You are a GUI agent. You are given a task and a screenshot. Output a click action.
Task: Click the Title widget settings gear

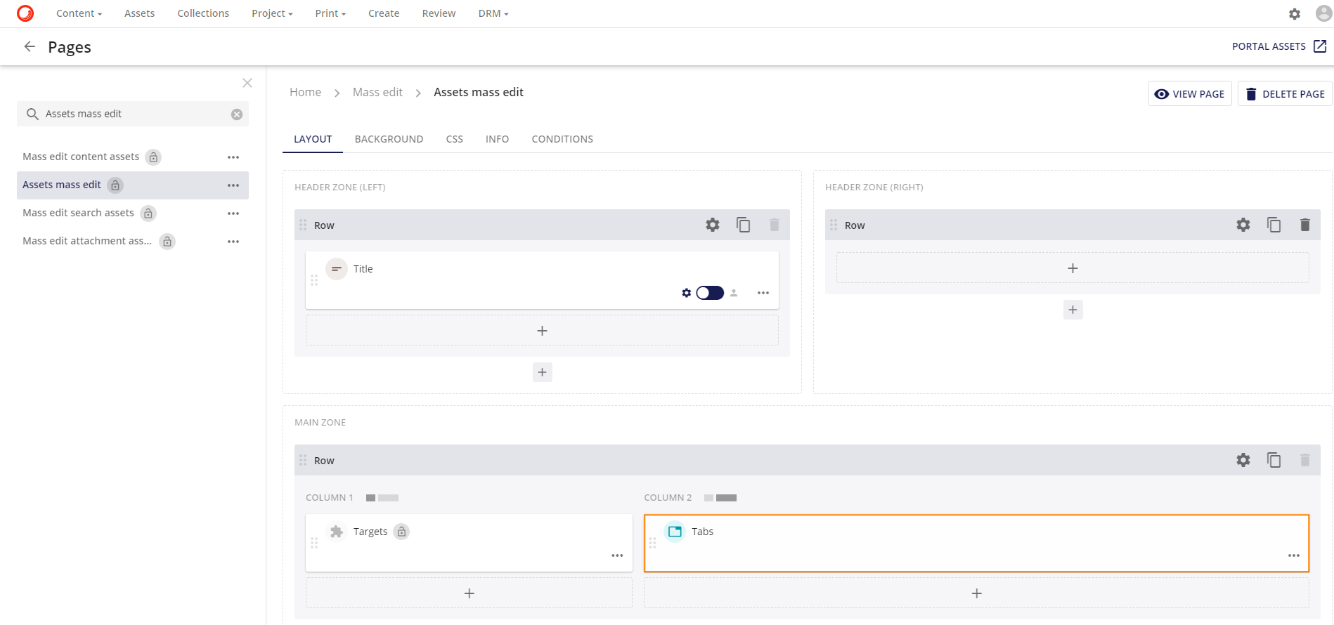pyautogui.click(x=686, y=293)
